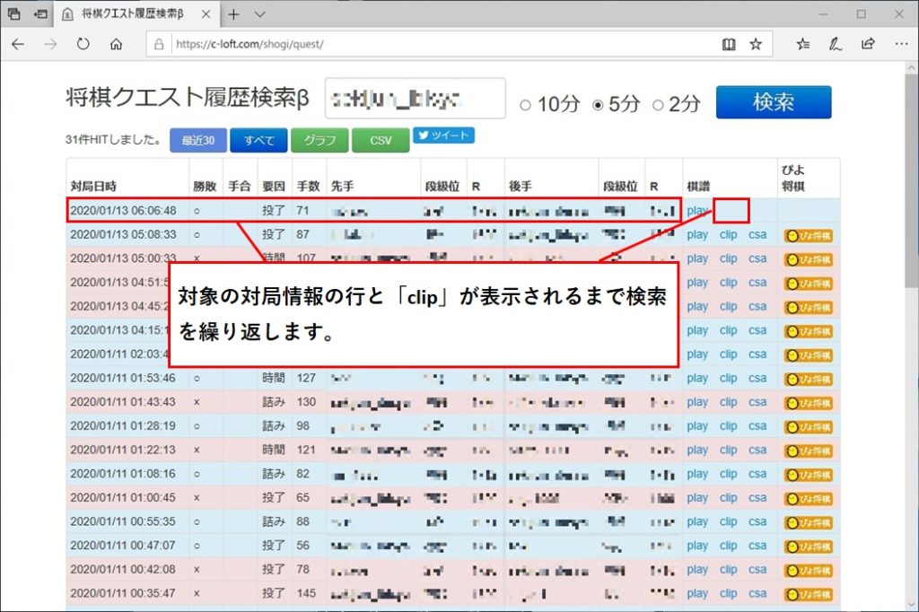Open the グラフ button

pyautogui.click(x=319, y=140)
